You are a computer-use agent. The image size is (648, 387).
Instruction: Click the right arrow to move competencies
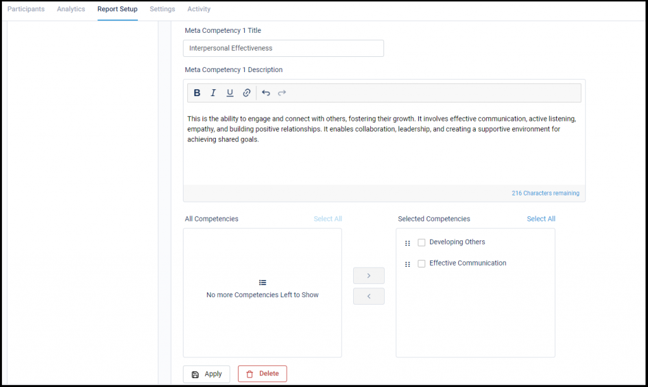(369, 275)
